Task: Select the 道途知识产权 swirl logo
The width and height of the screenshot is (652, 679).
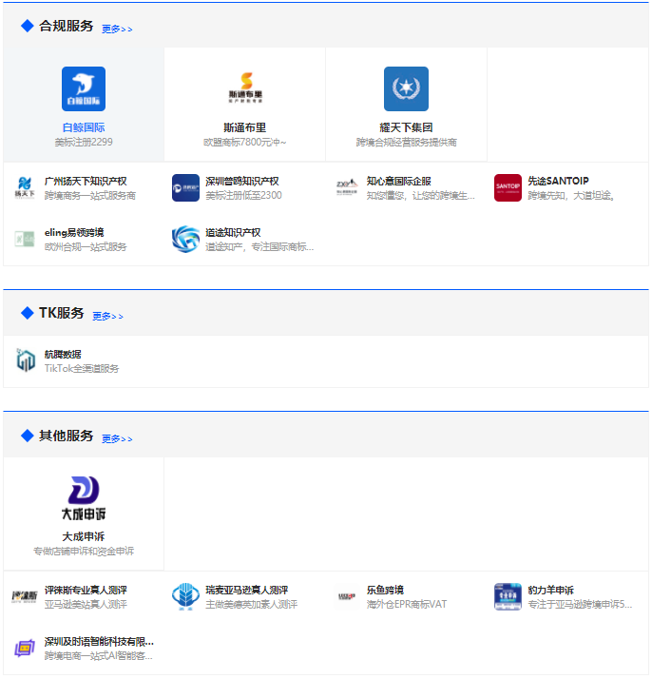Action: 185,239
